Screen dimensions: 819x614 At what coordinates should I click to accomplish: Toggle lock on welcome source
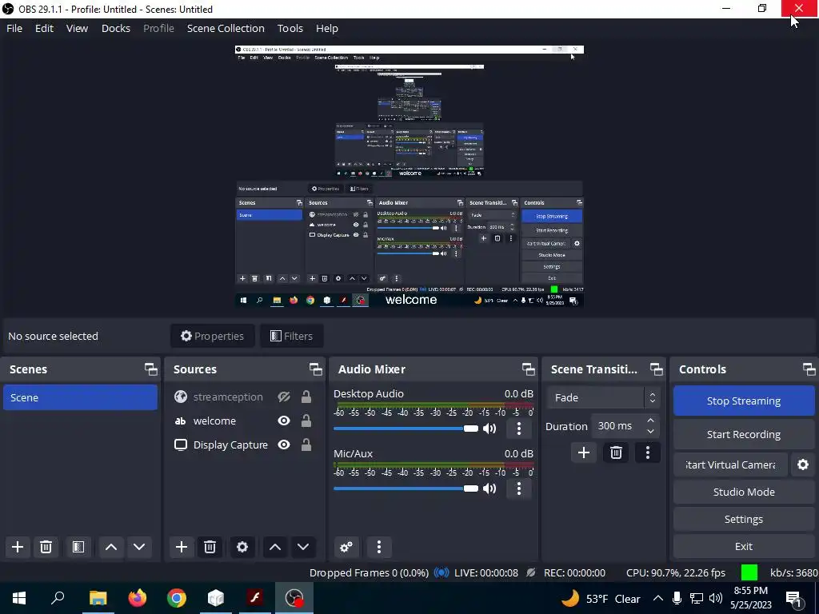(x=306, y=421)
